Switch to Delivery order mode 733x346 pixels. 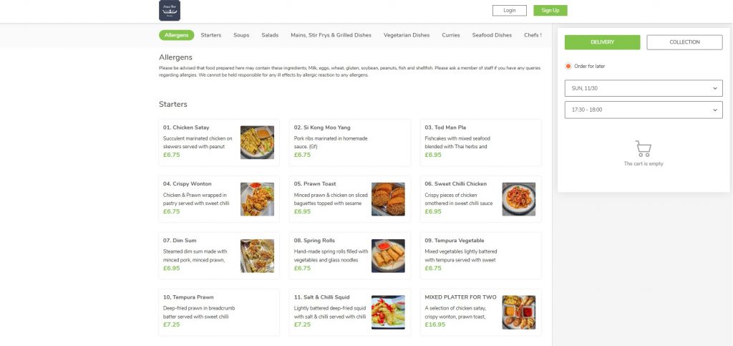602,42
